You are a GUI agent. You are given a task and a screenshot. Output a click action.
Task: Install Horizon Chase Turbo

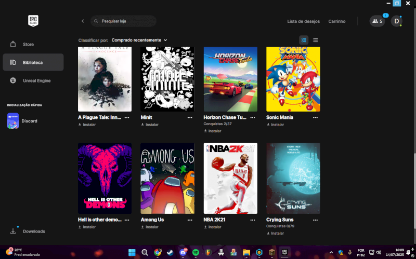click(213, 131)
